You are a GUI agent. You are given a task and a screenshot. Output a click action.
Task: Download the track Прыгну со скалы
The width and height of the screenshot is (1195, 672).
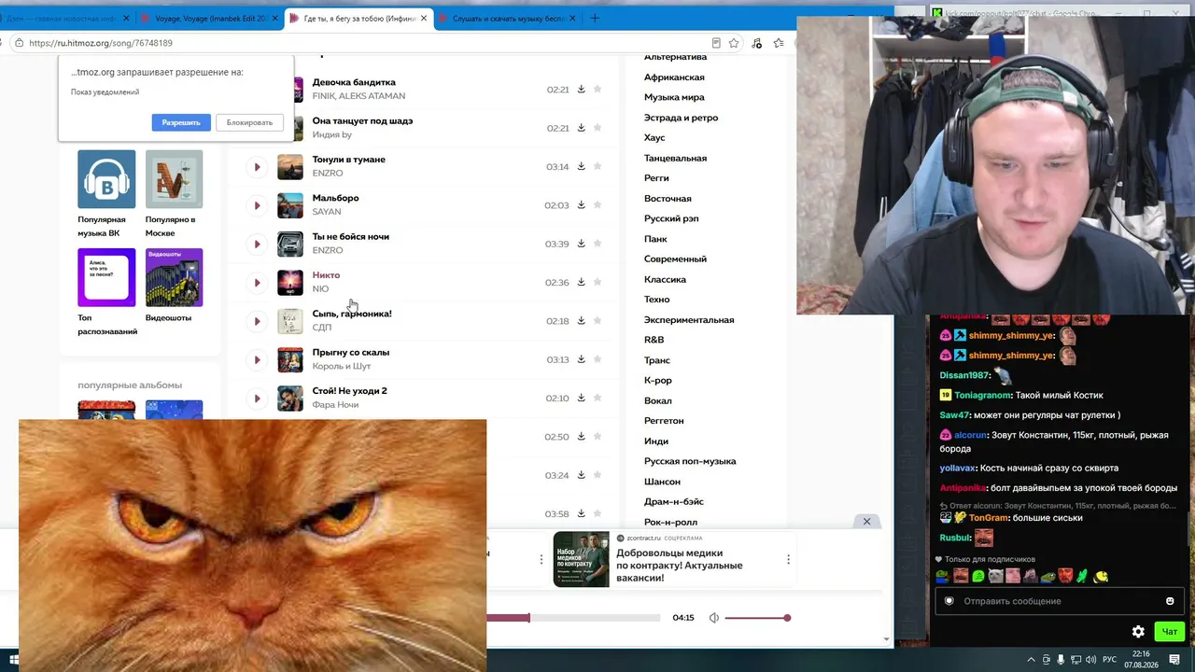point(581,359)
